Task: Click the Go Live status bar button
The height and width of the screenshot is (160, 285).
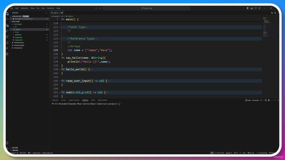Action: tap(251, 153)
